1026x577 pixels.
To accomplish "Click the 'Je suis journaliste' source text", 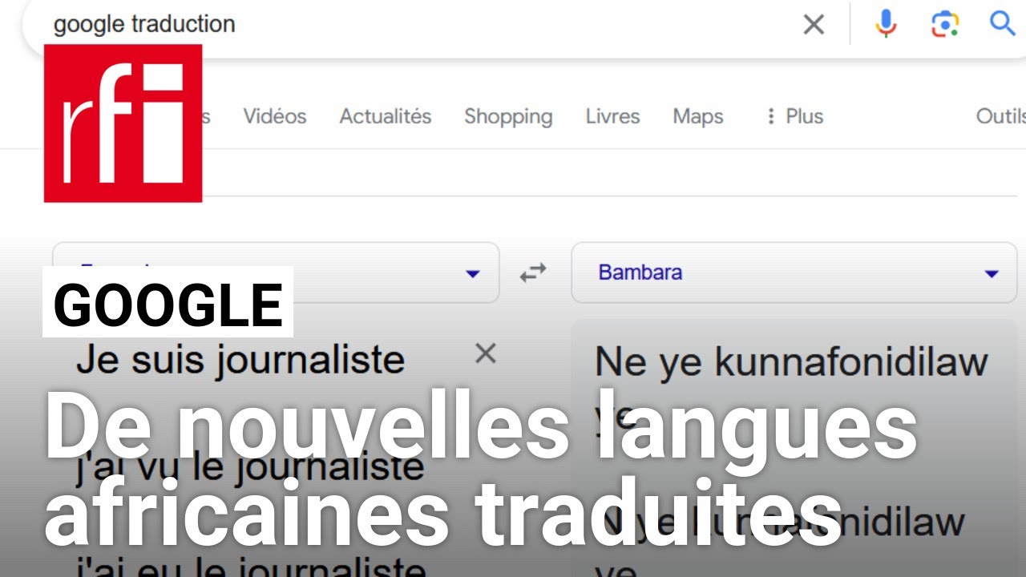I will coord(240,360).
